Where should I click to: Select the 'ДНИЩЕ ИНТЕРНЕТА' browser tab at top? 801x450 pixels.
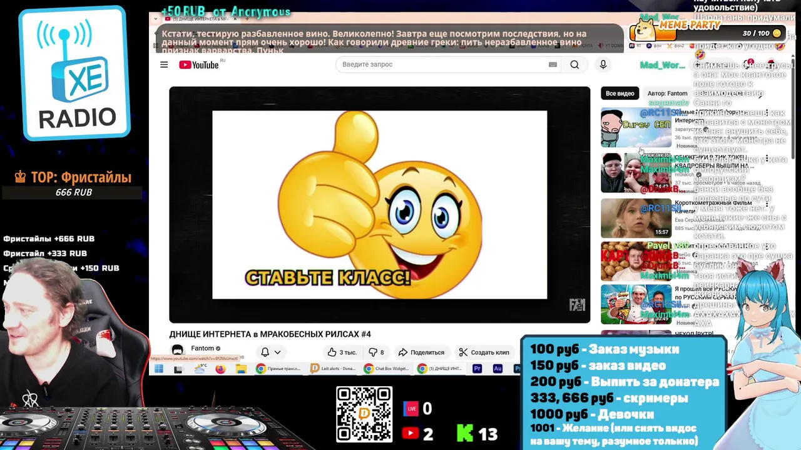pyautogui.click(x=200, y=19)
